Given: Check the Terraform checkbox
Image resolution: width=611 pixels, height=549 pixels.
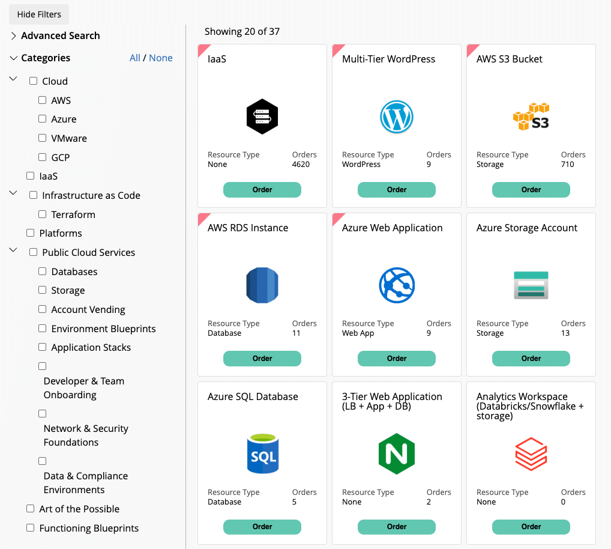Looking at the screenshot, I should tap(42, 214).
